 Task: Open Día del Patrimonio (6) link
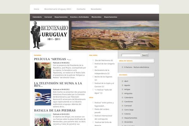pos(104,60)
